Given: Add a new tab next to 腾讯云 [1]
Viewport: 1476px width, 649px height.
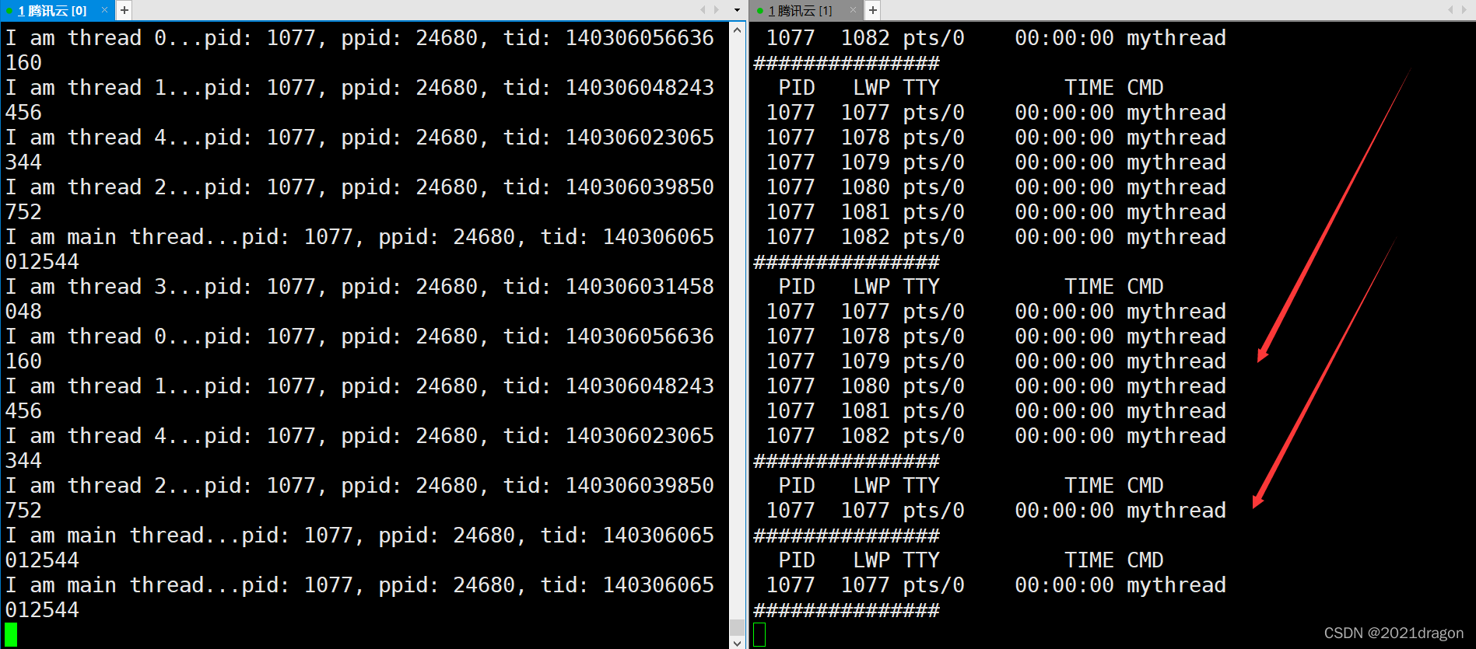Looking at the screenshot, I should [873, 10].
